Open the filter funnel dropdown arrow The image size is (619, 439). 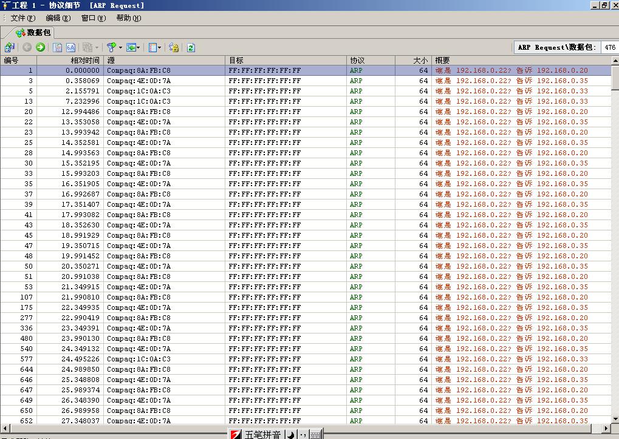click(x=120, y=47)
